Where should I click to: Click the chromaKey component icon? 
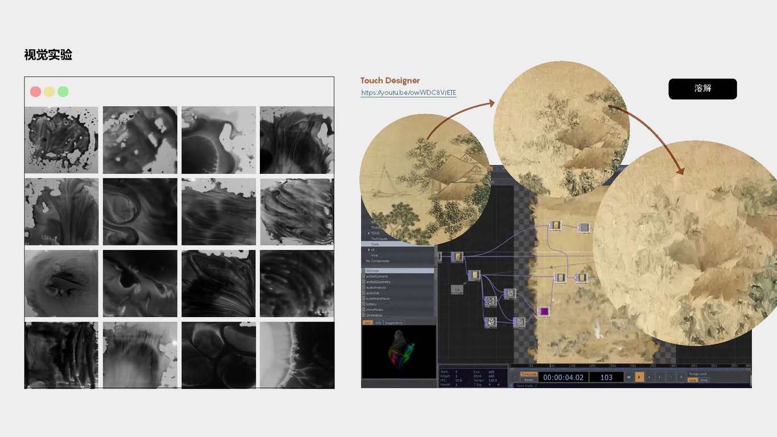tap(363, 315)
